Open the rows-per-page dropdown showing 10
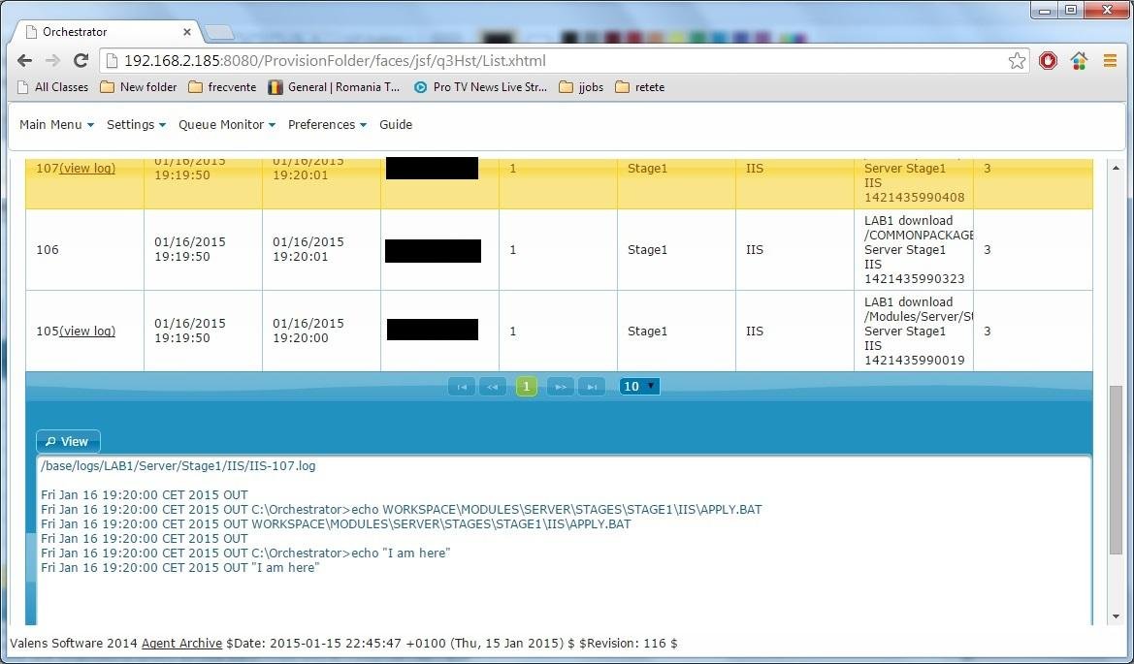 point(638,386)
